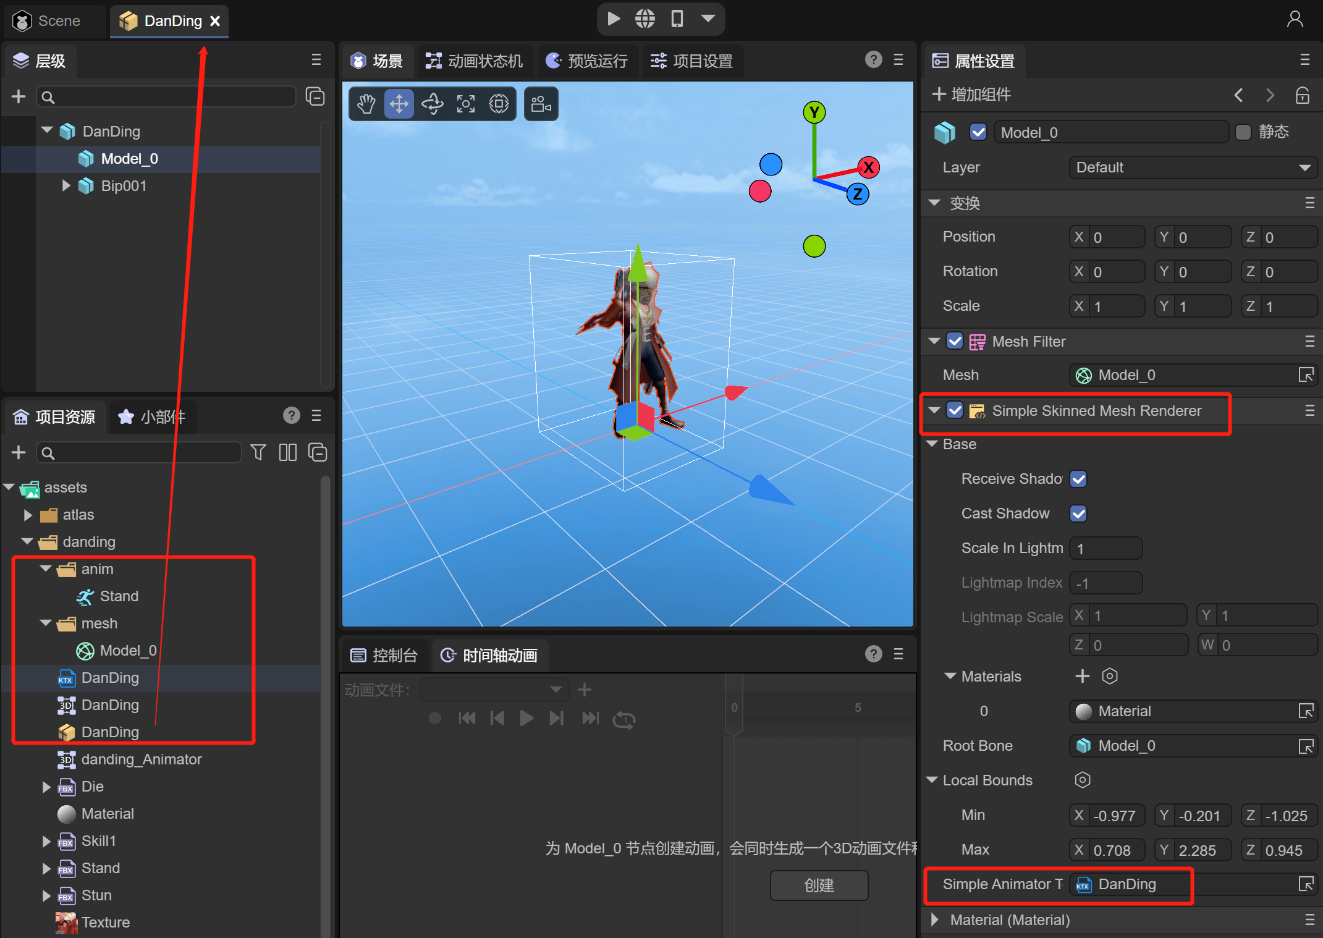The width and height of the screenshot is (1323, 938).
Task: Select the hand pan tool
Action: click(x=366, y=104)
